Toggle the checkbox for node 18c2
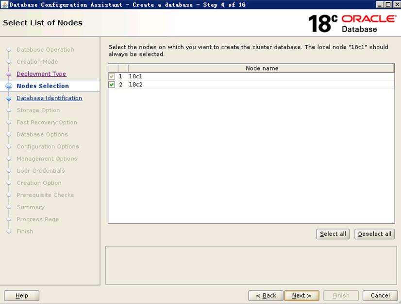This screenshot has width=401, height=304. point(112,85)
